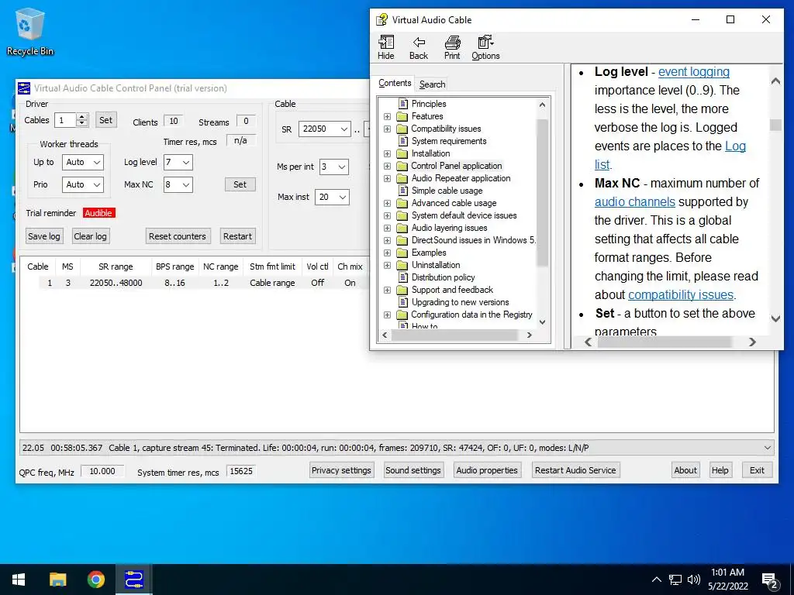Open the network icon in system tray

pyautogui.click(x=675, y=580)
